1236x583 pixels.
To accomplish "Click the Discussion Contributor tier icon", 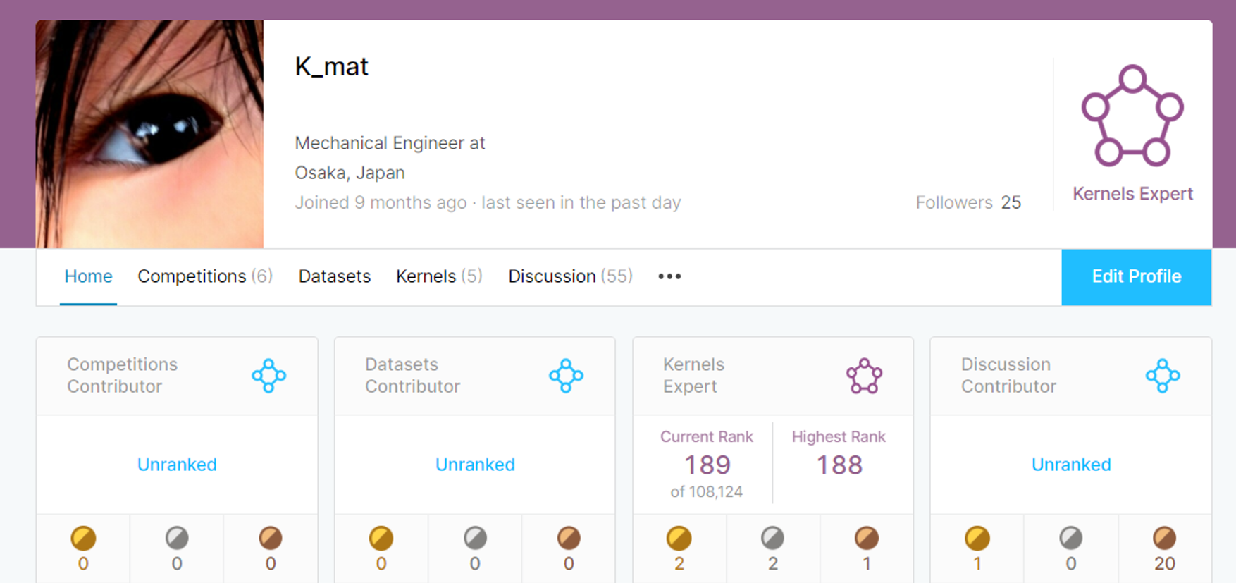I will coord(1162,375).
